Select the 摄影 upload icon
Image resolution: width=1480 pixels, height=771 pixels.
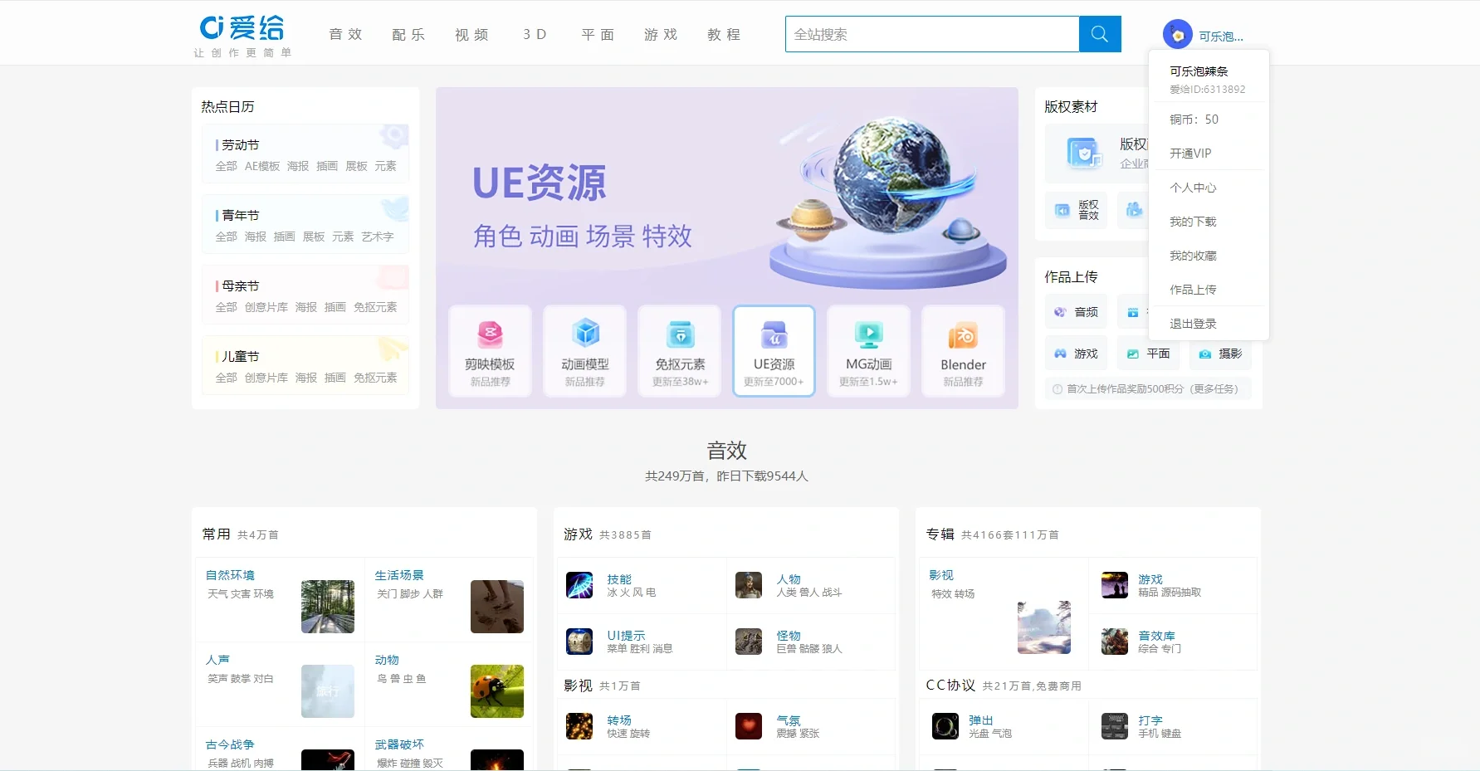click(1205, 353)
